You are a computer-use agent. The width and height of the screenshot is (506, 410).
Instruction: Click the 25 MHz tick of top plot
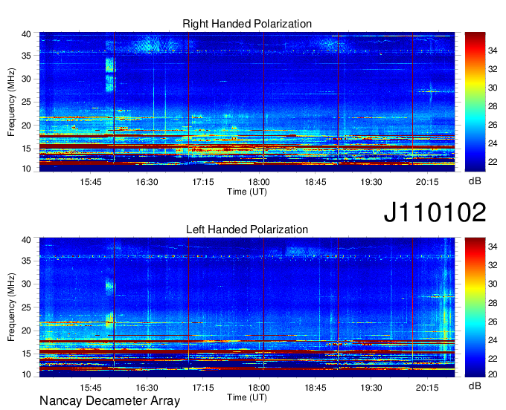coord(27,102)
